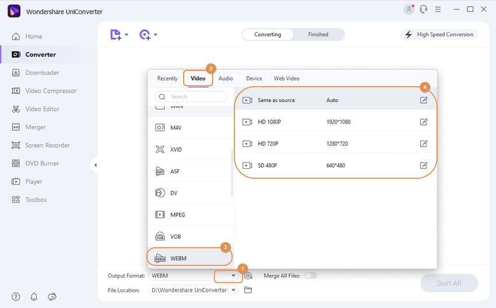Open the File Location dropdown
496x308 pixels.
tap(233, 290)
